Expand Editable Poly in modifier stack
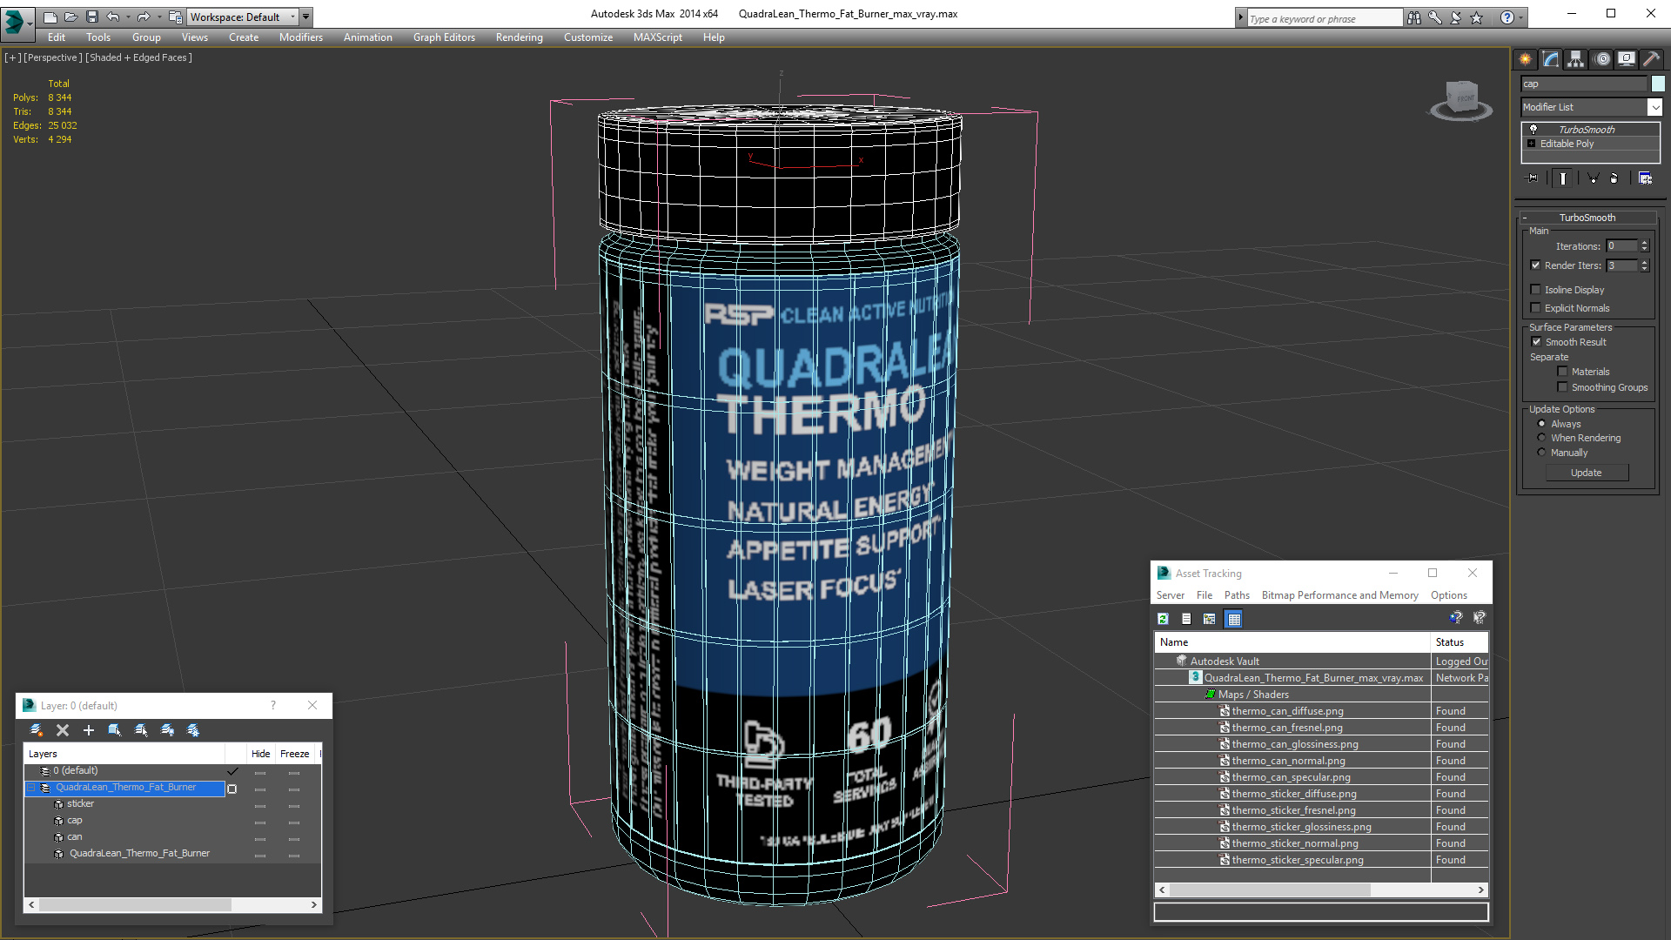 tap(1531, 144)
